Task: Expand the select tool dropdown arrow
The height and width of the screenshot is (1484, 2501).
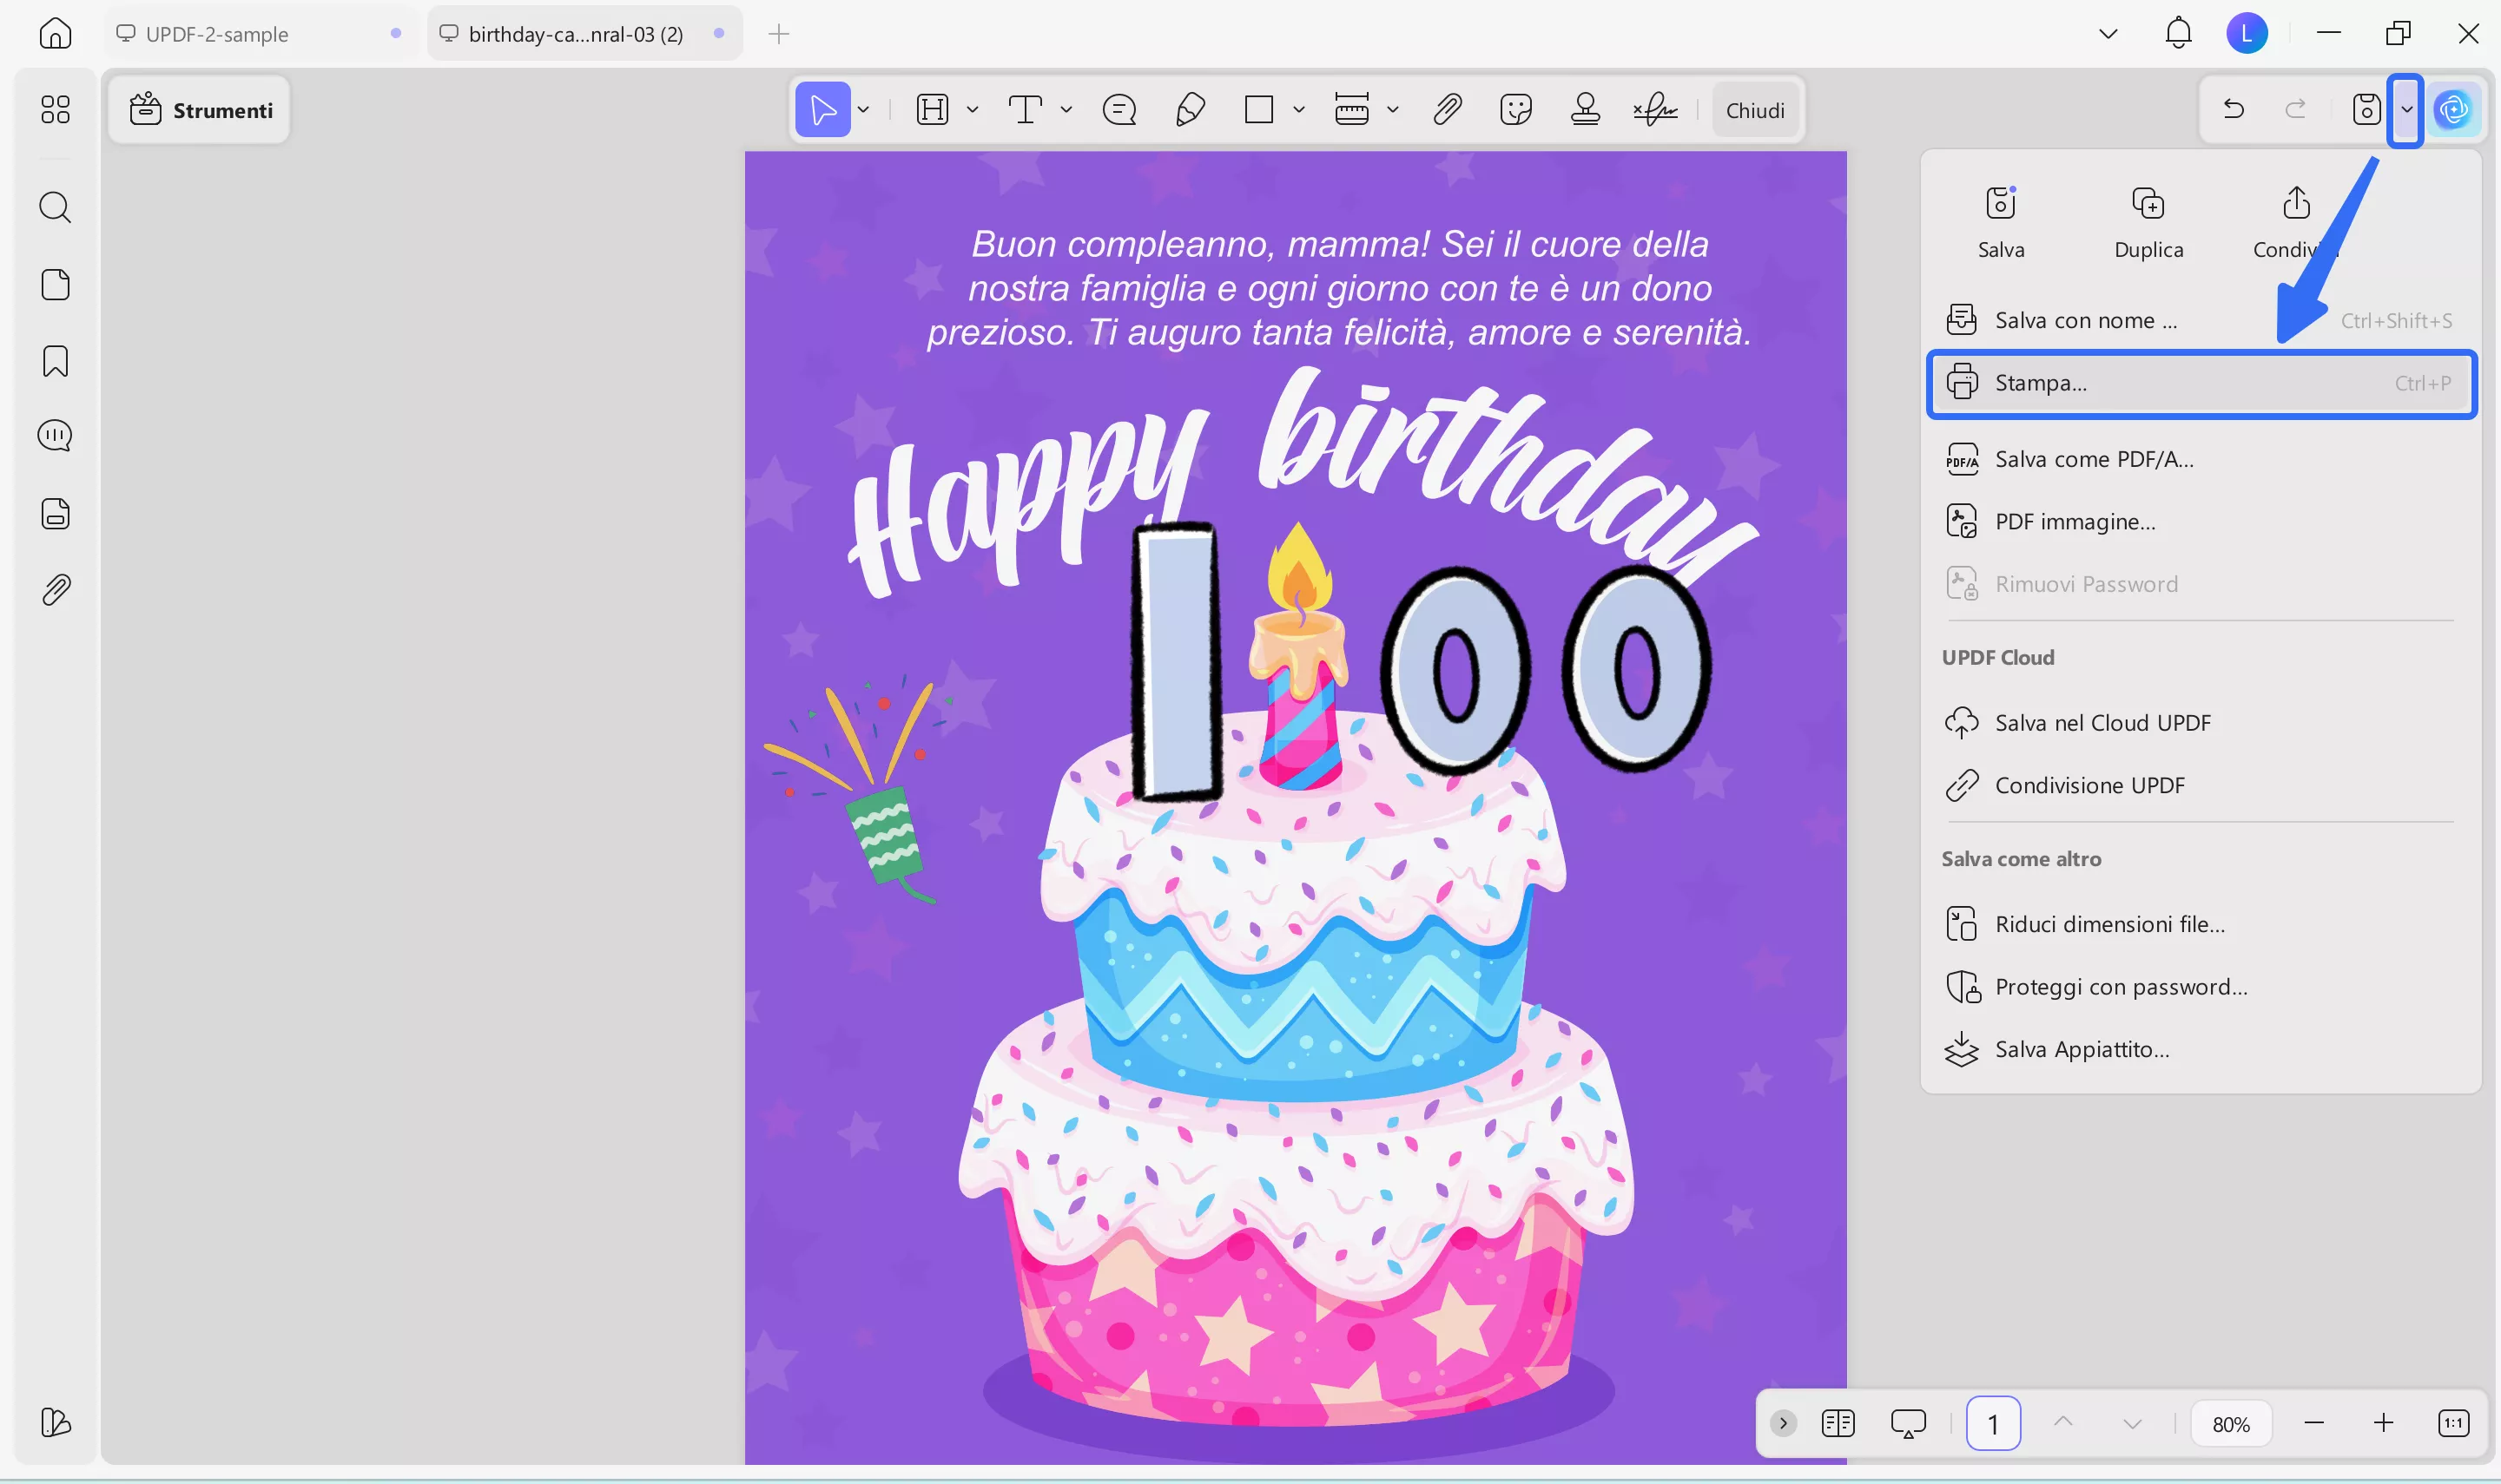Action: 862,109
